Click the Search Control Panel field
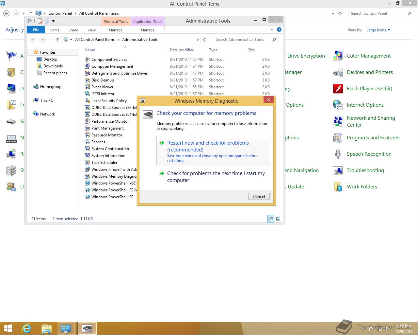418x335 pixels. 380,13
